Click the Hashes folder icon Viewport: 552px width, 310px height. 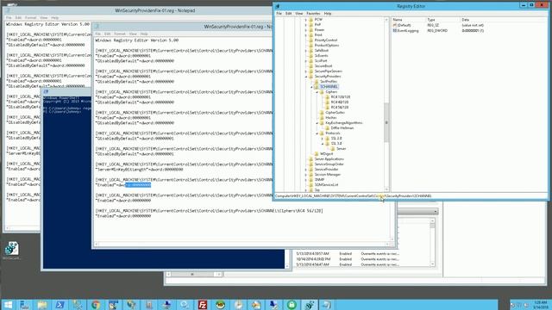322,118
